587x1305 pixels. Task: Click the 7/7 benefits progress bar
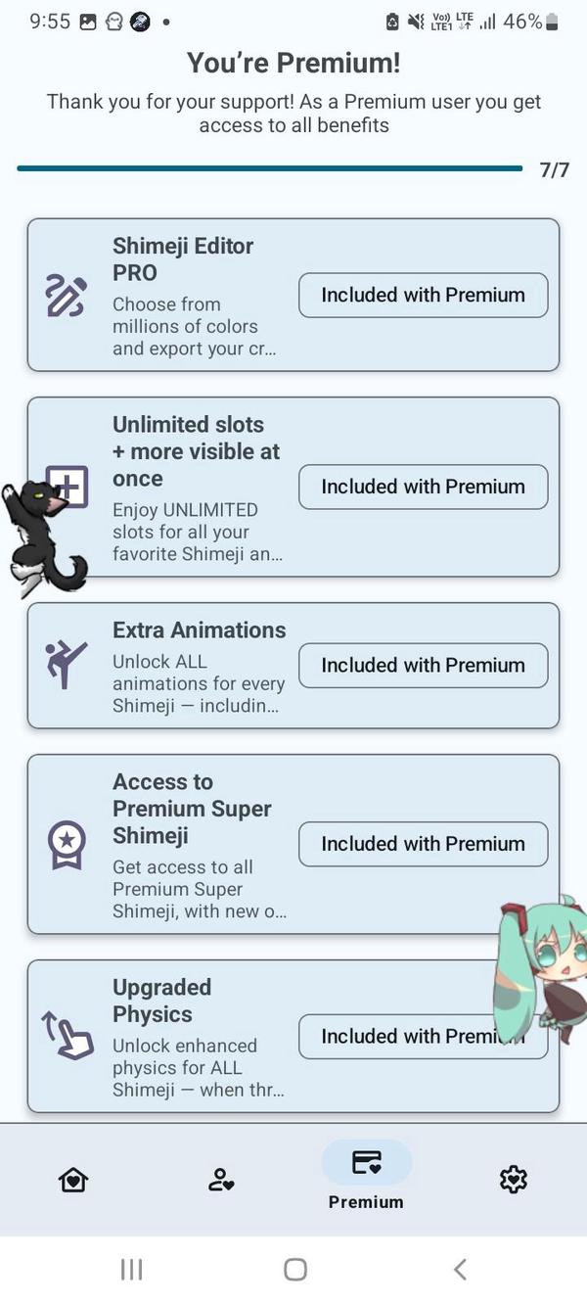(270, 169)
